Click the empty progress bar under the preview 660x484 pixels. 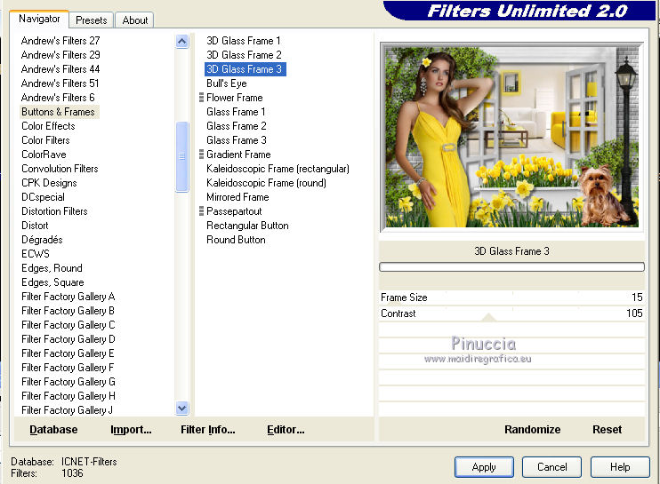(511, 266)
